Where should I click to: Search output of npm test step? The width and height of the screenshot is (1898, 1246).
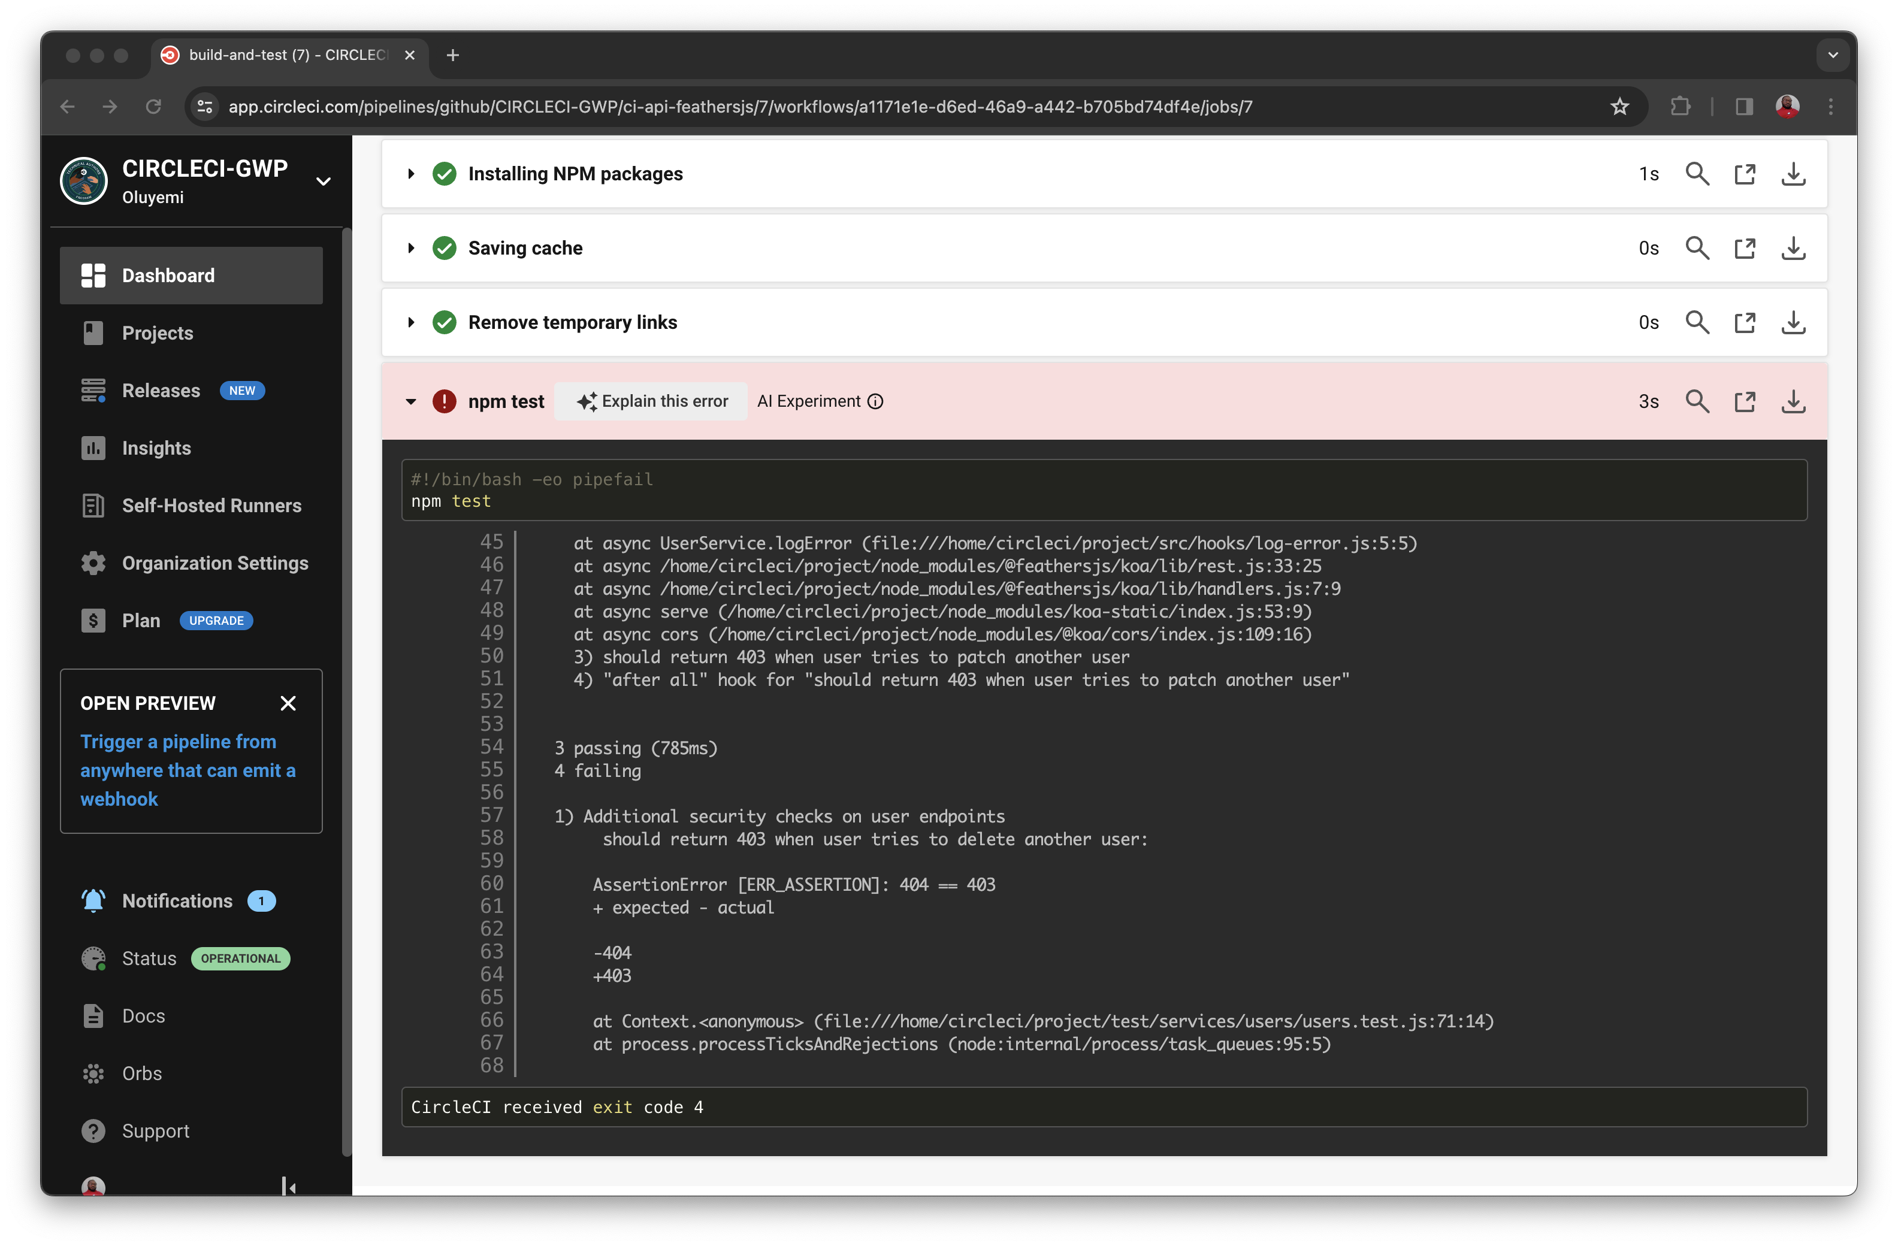(1697, 401)
